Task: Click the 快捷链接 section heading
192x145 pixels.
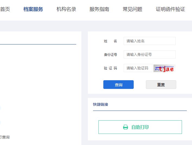Action: 100,104
